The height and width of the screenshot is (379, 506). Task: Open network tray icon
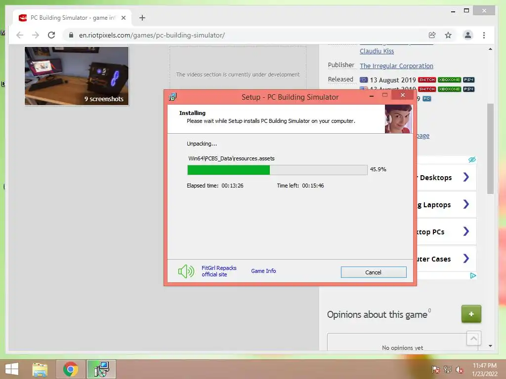tap(447, 369)
